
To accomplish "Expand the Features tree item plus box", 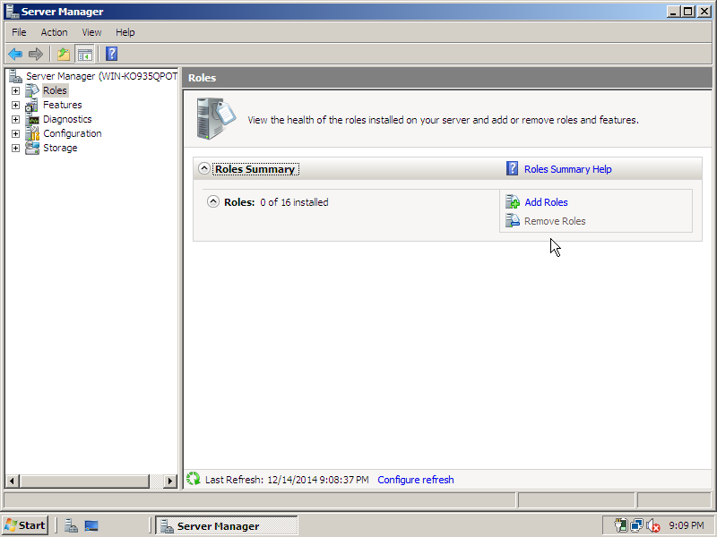I will pyautogui.click(x=14, y=105).
